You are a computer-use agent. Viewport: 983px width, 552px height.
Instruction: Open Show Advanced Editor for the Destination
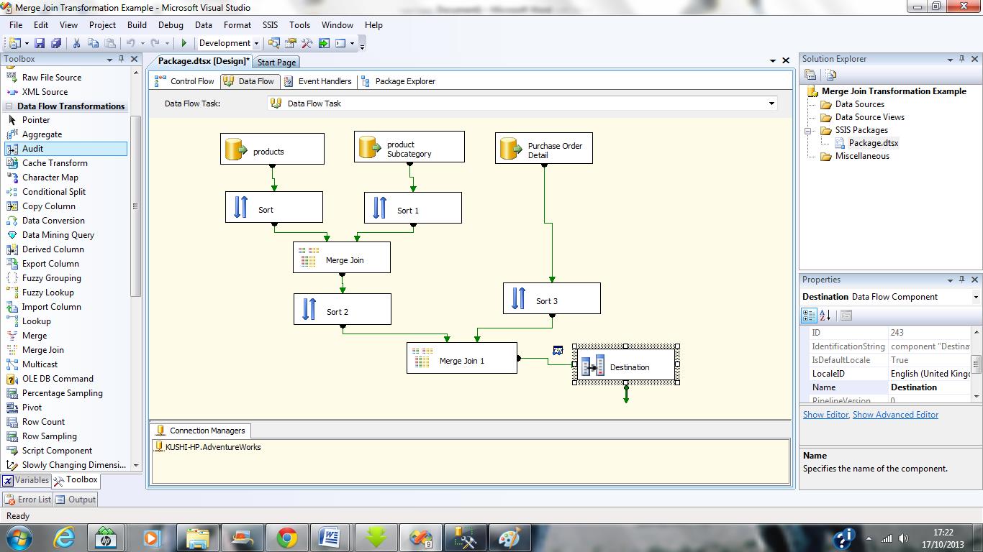[x=895, y=414]
